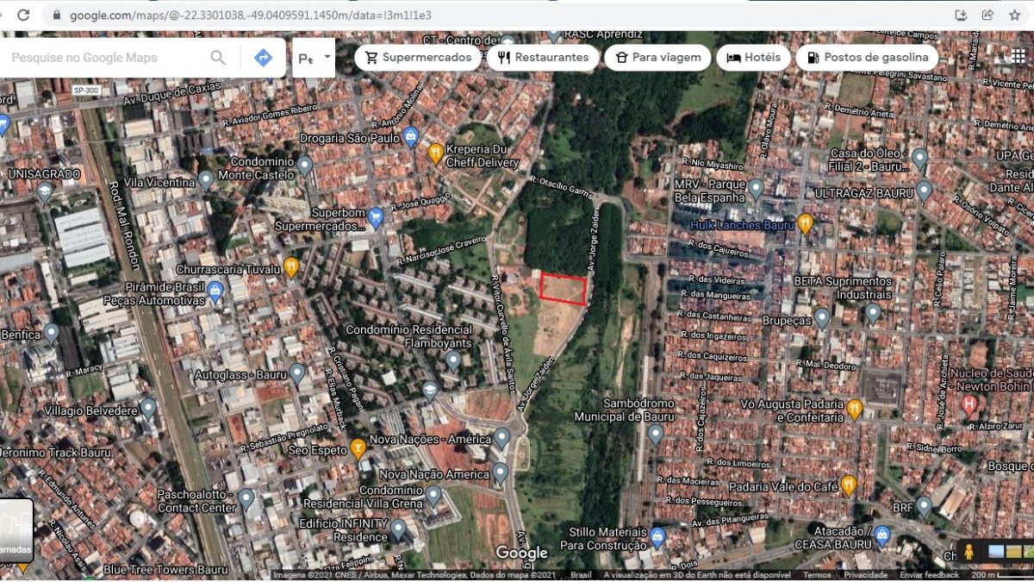
Task: Open the Termos footer link
Action: point(817,575)
